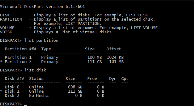Click the blinking cursor at last DISKPART prompt
This screenshot has width=194, height=106.
(26, 105)
